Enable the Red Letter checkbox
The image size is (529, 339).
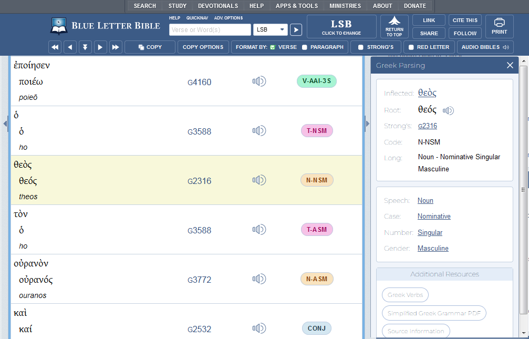click(411, 47)
